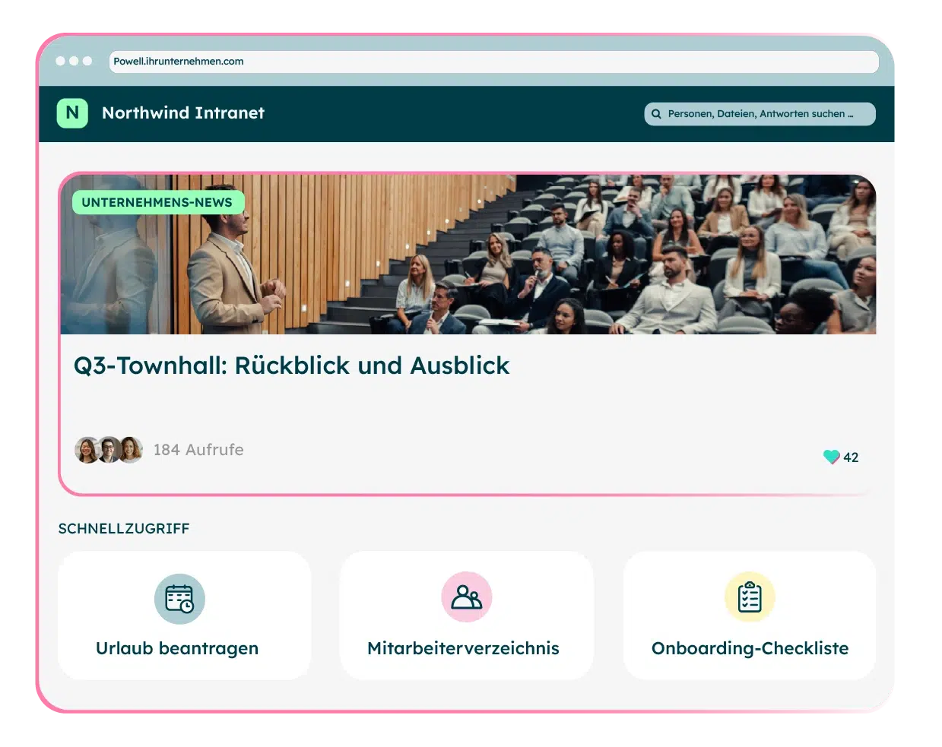Open the Onboarding-Checkliste quick link
Image resolution: width=942 pixels, height=747 pixels.
[x=750, y=616]
